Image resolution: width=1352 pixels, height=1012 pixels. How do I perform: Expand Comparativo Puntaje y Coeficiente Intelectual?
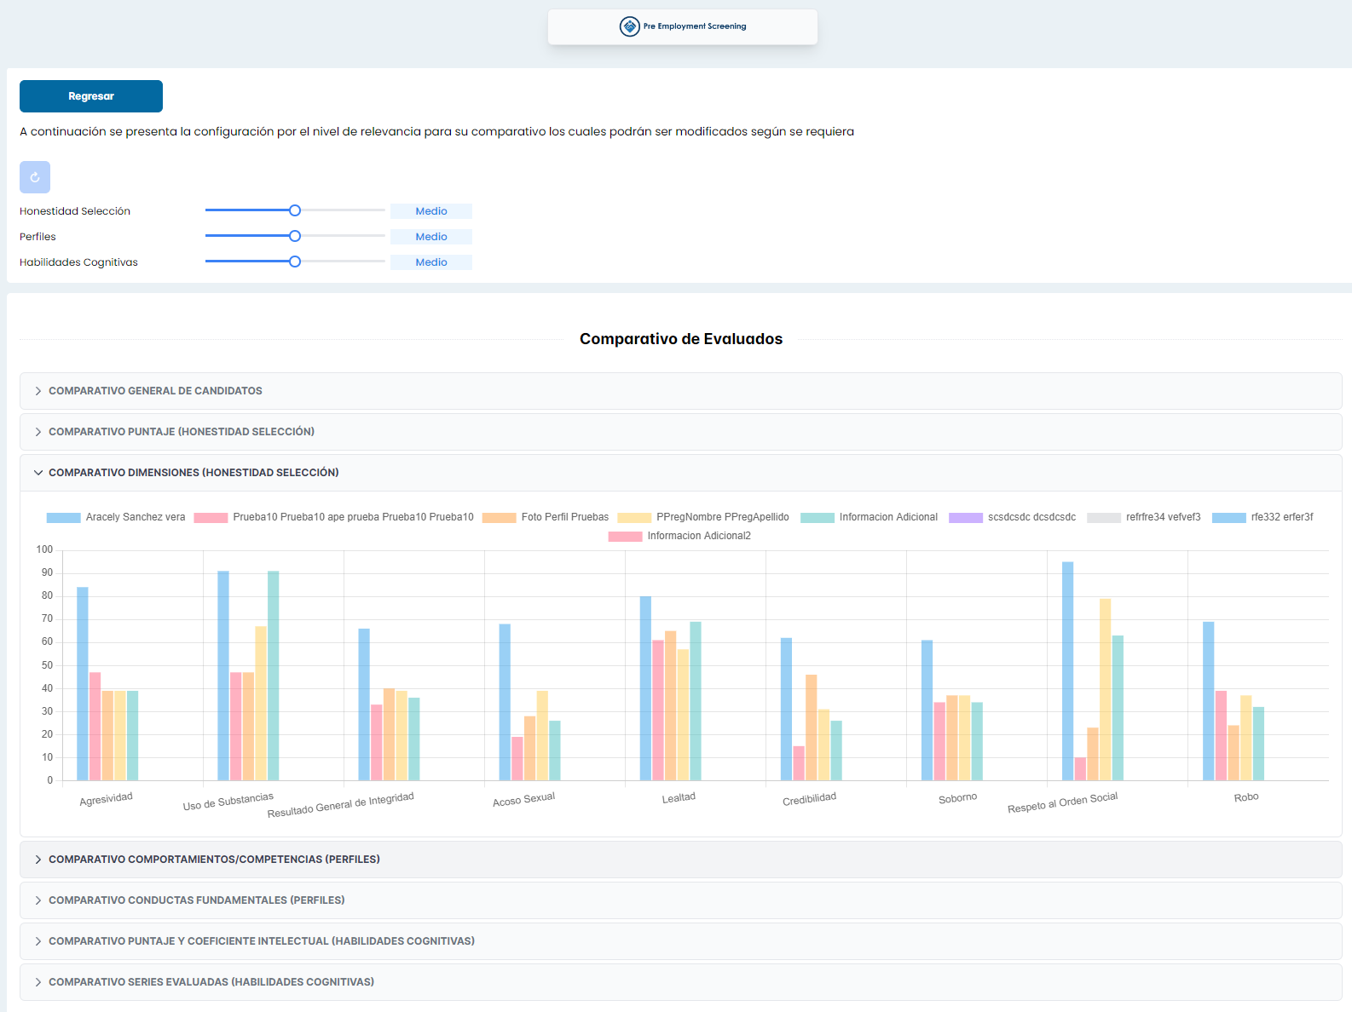pos(261,941)
